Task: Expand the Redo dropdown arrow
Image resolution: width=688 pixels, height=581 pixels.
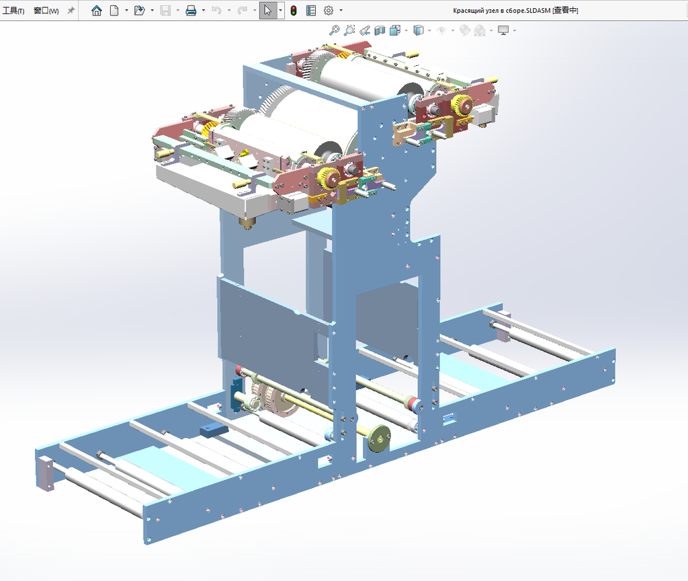Action: (255, 10)
